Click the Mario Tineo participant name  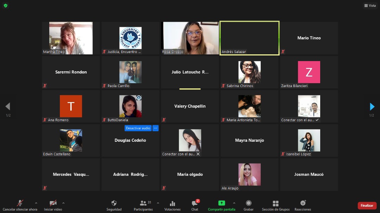(x=309, y=38)
